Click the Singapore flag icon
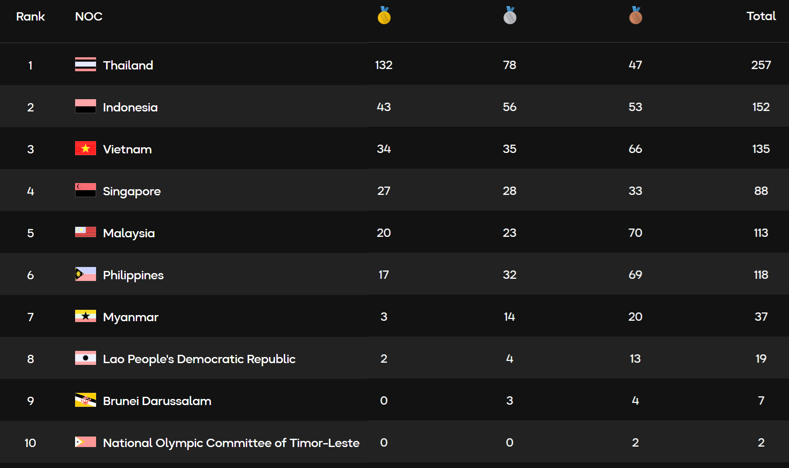This screenshot has height=468, width=789. tap(86, 191)
